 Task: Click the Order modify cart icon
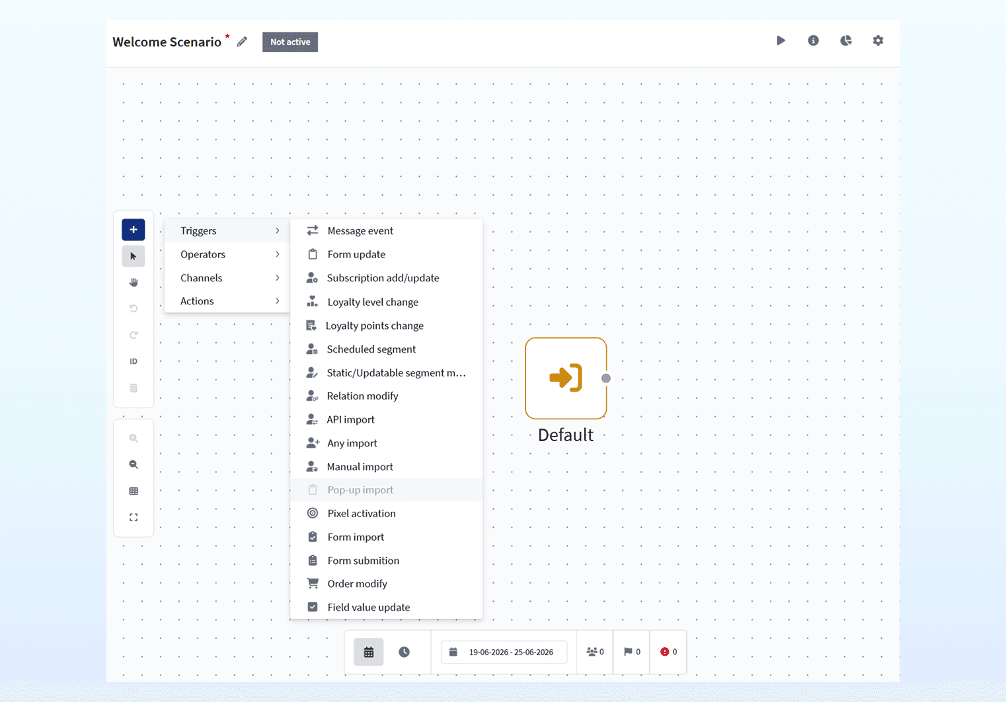coord(313,583)
